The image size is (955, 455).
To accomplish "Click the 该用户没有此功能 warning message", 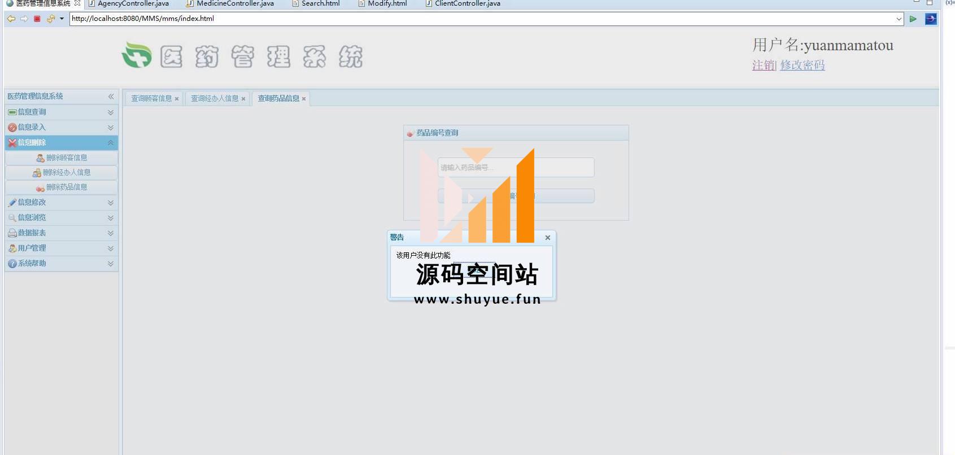I will (424, 255).
